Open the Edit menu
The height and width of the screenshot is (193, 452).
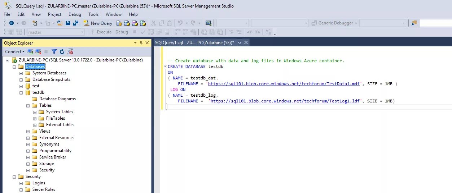click(21, 14)
